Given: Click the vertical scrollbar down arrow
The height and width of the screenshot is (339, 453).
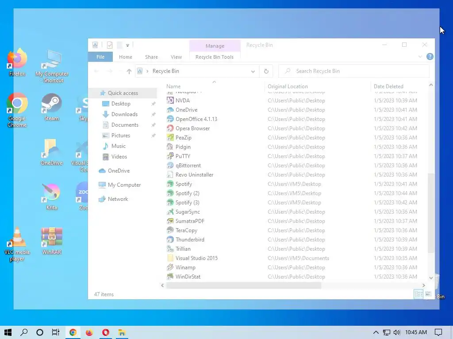Looking at the screenshot, I should click(431, 278).
